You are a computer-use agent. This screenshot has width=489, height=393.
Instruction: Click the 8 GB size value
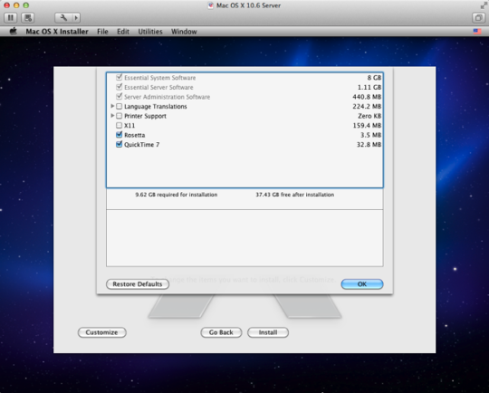pos(374,78)
